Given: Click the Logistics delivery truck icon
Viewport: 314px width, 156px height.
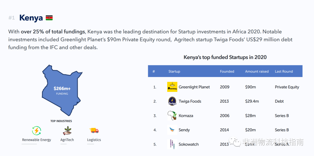Looking at the screenshot, I should [94, 131].
